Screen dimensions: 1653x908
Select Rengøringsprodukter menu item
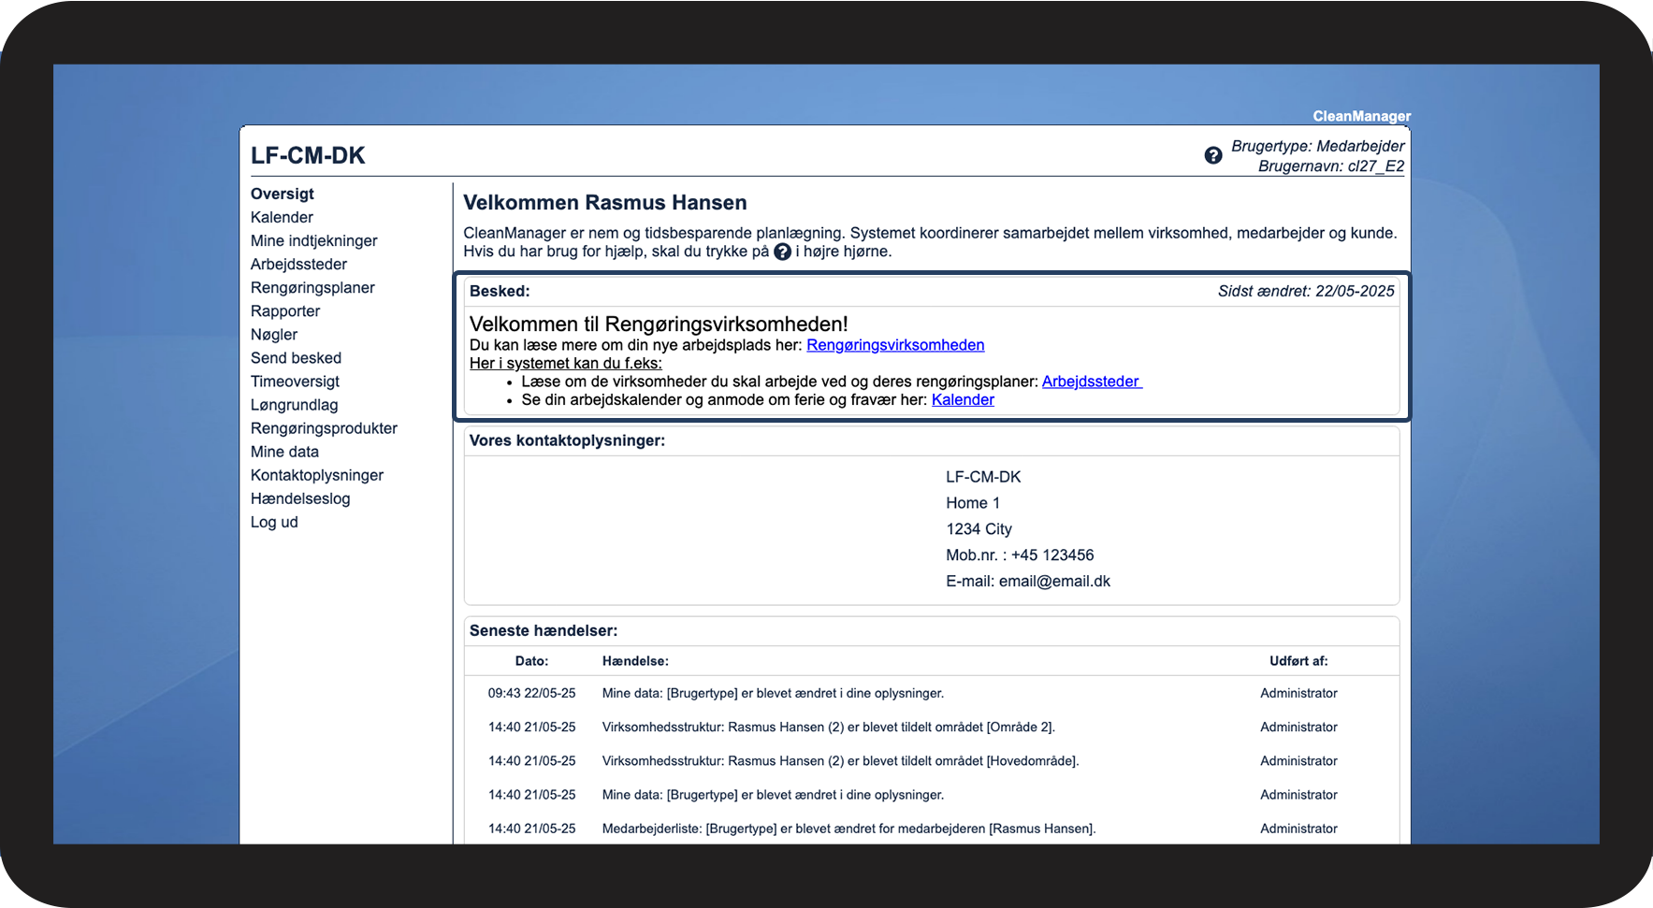pos(324,427)
